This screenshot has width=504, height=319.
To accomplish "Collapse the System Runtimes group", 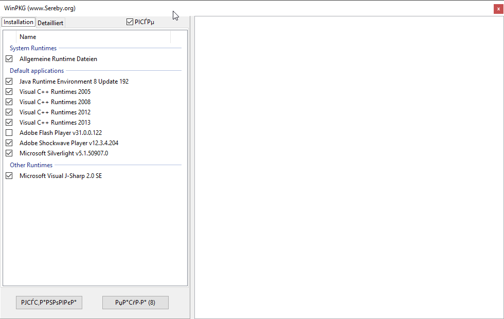I will point(33,48).
